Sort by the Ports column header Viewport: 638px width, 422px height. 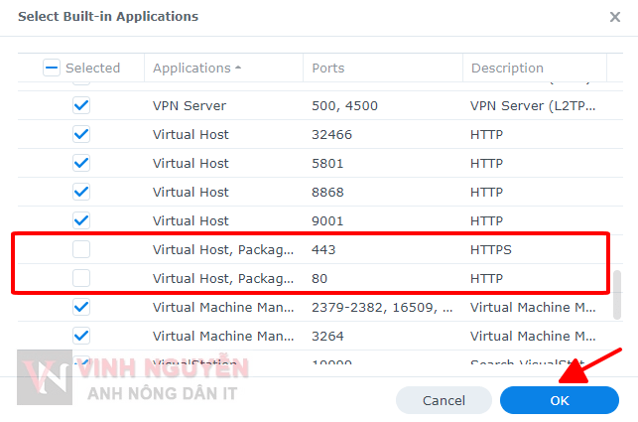click(328, 69)
